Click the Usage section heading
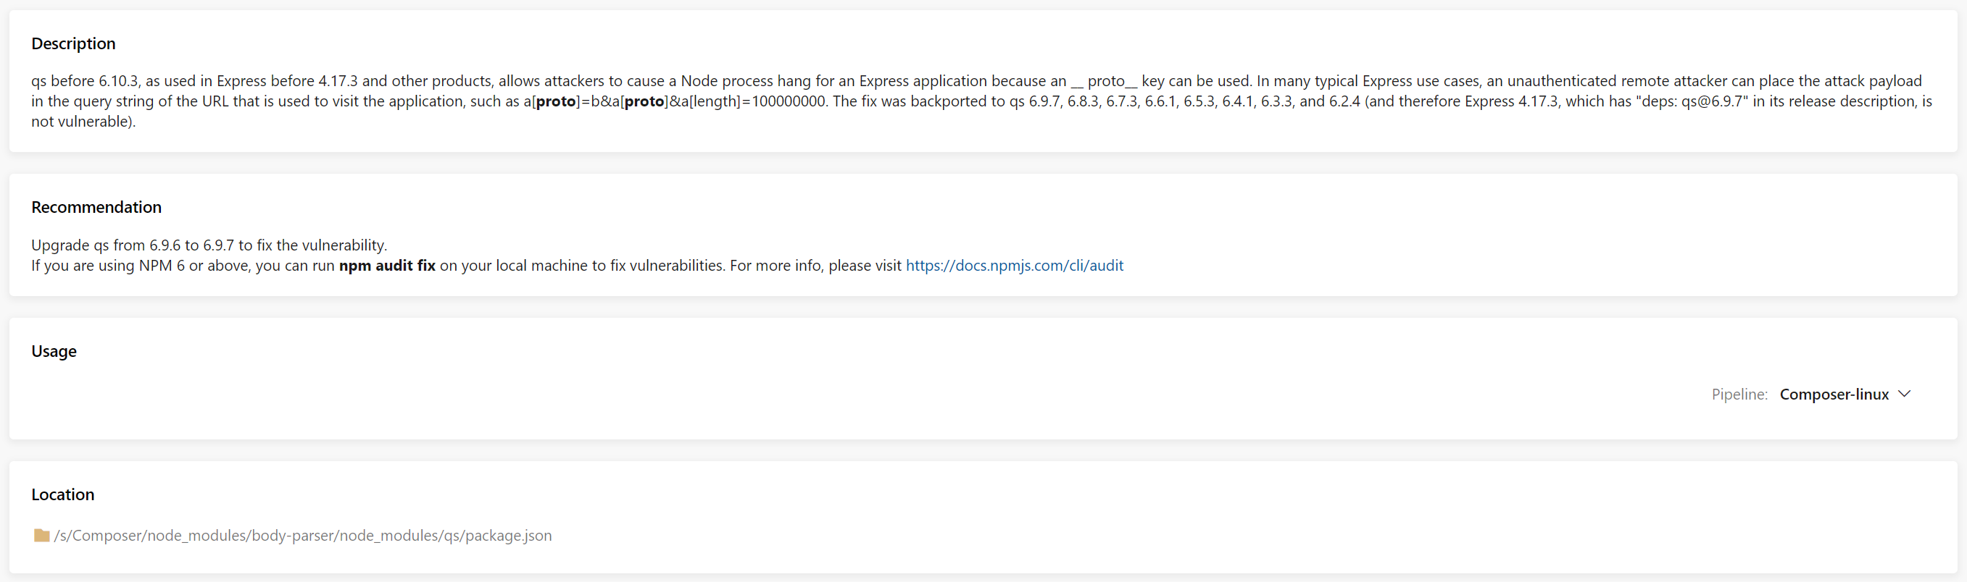The width and height of the screenshot is (1967, 582). click(x=54, y=351)
